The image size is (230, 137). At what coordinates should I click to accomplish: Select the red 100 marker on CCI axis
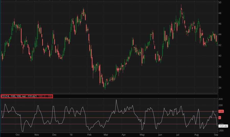tap(221, 111)
